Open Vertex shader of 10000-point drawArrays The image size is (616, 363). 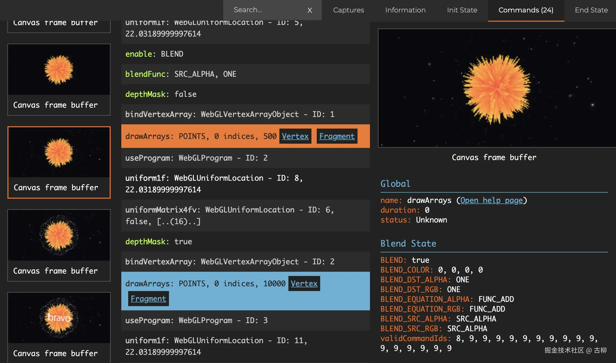304,284
